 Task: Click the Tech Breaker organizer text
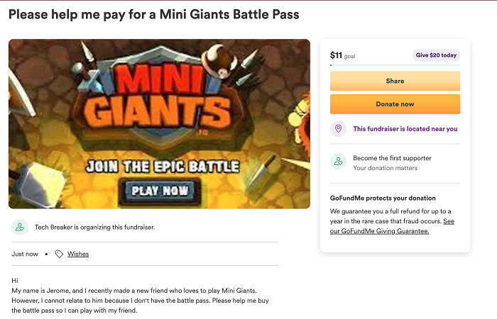(x=94, y=228)
